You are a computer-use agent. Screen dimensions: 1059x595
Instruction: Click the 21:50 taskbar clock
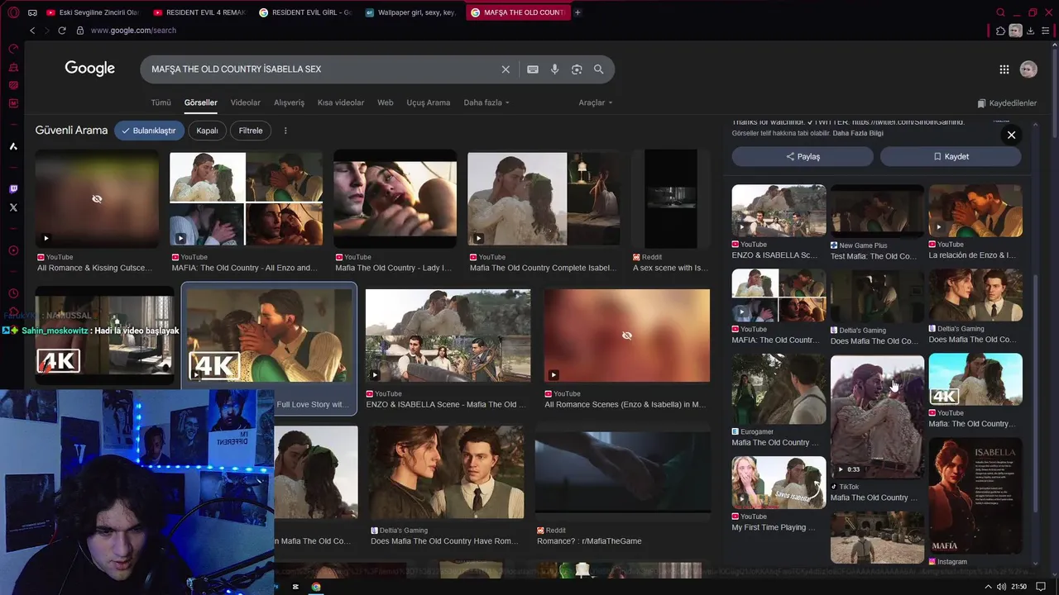pyautogui.click(x=1019, y=587)
